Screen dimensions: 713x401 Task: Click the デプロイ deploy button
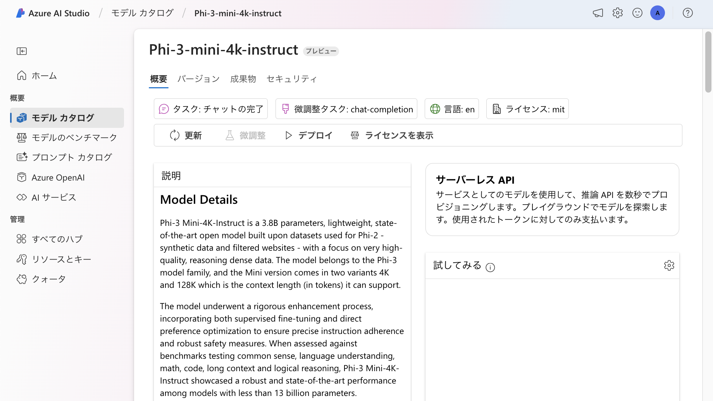point(308,135)
